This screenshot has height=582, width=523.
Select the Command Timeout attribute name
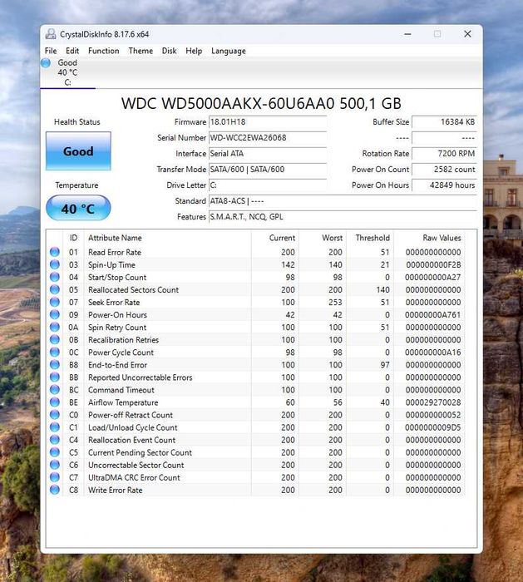coord(121,390)
